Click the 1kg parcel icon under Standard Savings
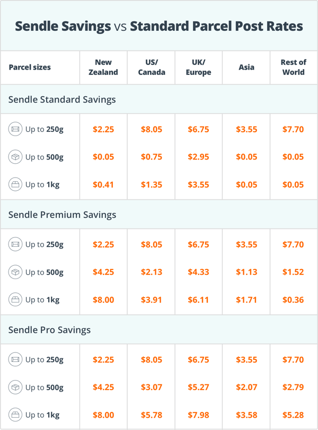Viewport: 318px width, 430px height. tap(15, 184)
